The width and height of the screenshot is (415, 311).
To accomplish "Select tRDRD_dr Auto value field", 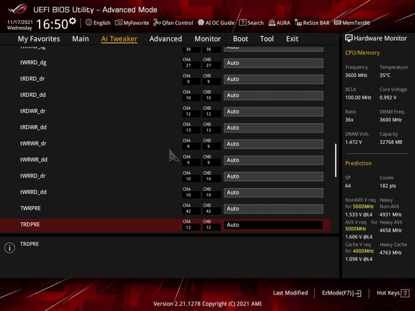I will 273,79.
